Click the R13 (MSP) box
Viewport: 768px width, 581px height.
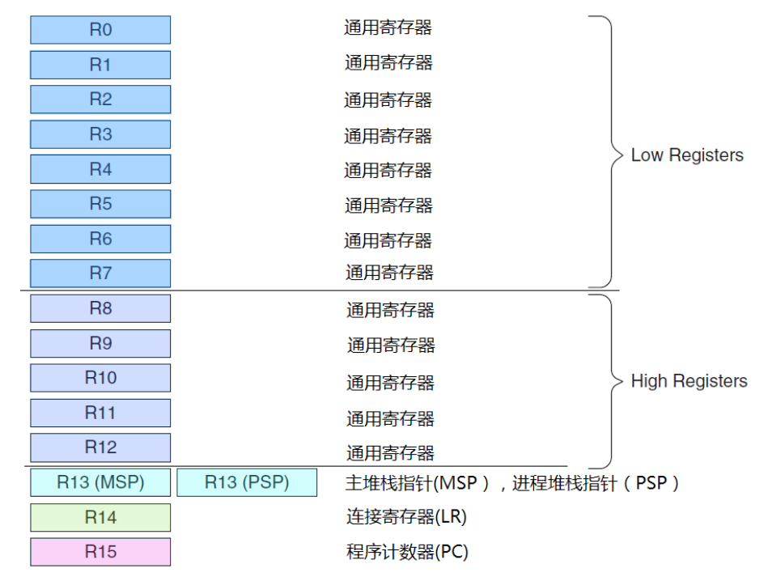pos(100,483)
